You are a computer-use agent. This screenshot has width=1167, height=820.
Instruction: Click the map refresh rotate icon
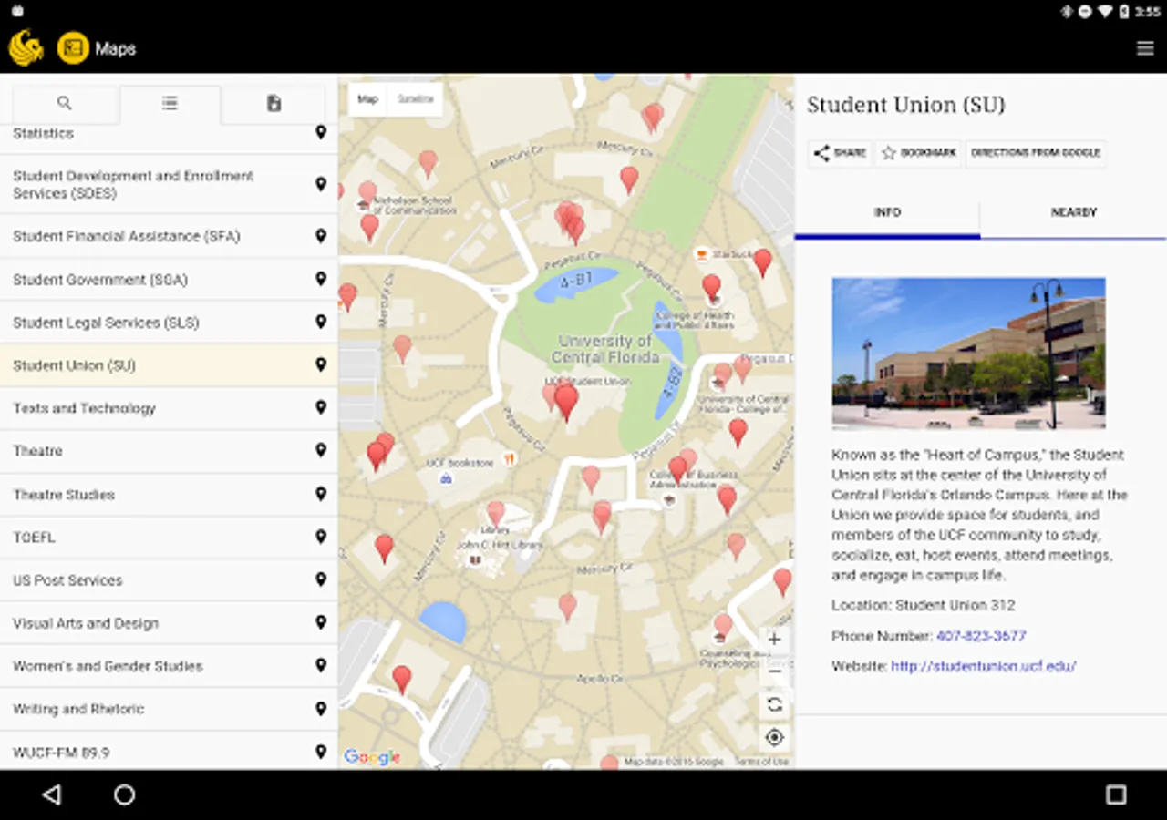pos(774,704)
